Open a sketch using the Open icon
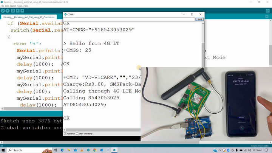Image resolution: width=272 pixels, height=153 pixels. (x=17, y=11)
